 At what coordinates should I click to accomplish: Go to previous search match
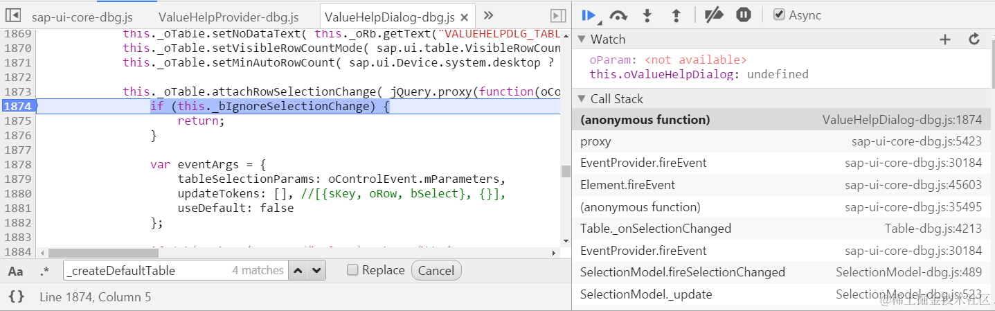pos(298,271)
